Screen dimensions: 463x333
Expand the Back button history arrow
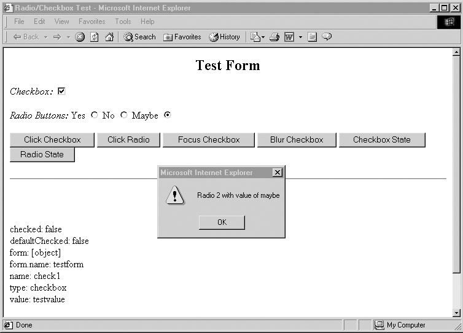(x=45, y=37)
